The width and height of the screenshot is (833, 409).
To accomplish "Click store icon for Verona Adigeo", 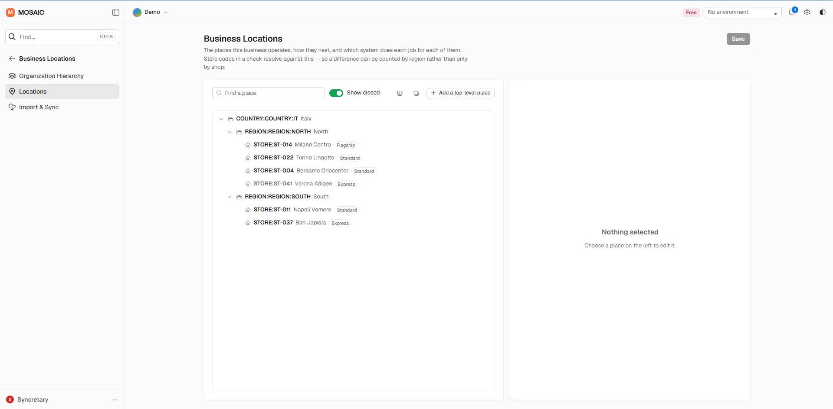I will click(x=248, y=184).
